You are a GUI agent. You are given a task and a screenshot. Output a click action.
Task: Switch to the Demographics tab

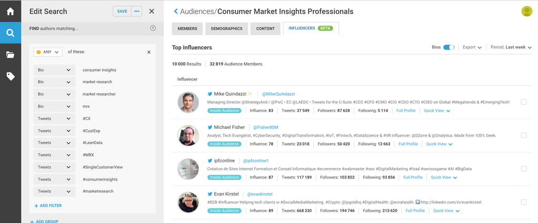coord(226,29)
